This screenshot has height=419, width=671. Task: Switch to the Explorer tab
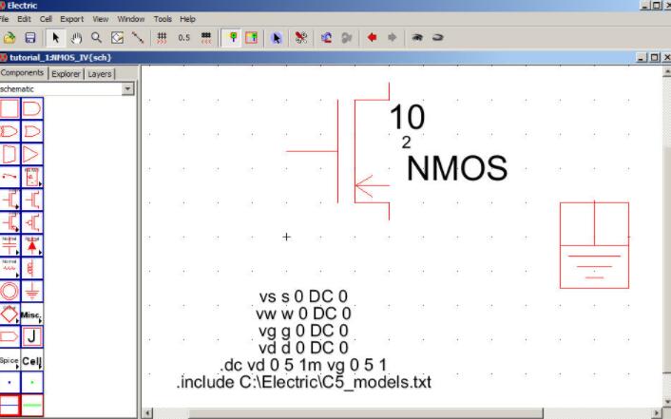pos(66,73)
